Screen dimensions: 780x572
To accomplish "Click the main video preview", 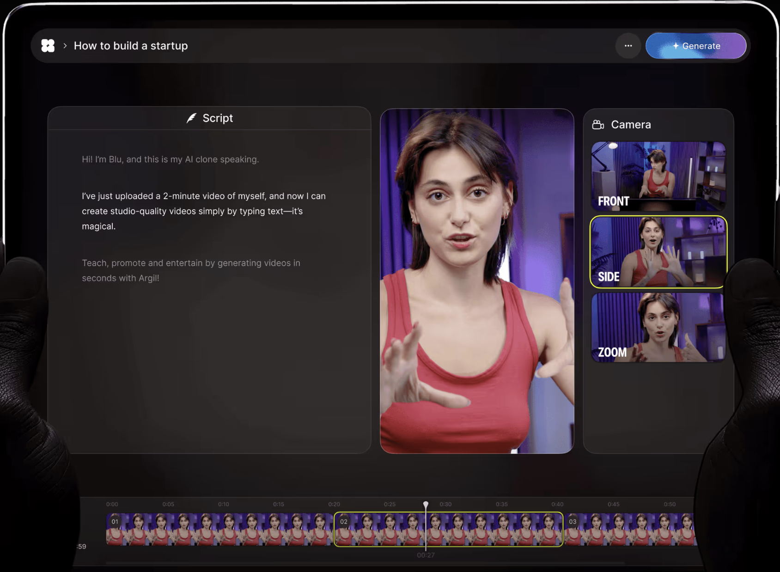I will tap(476, 281).
